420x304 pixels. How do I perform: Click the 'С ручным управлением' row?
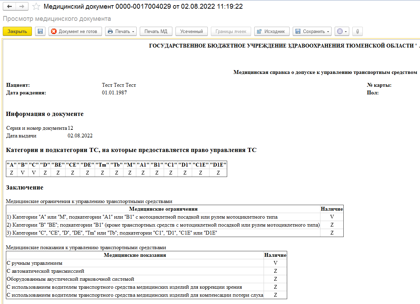click(x=35, y=263)
